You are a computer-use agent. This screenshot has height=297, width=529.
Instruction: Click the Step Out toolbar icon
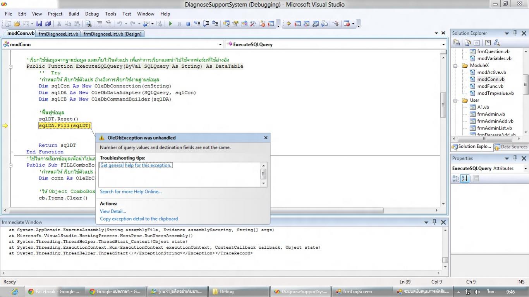click(x=215, y=24)
